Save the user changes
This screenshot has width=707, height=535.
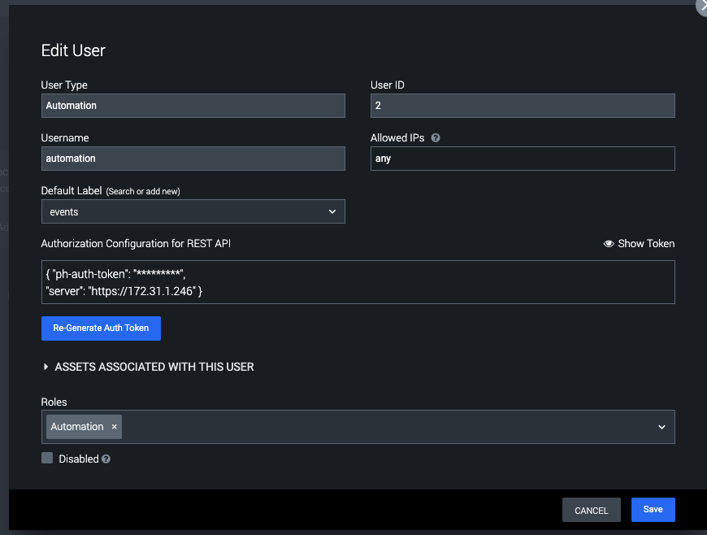coord(653,510)
